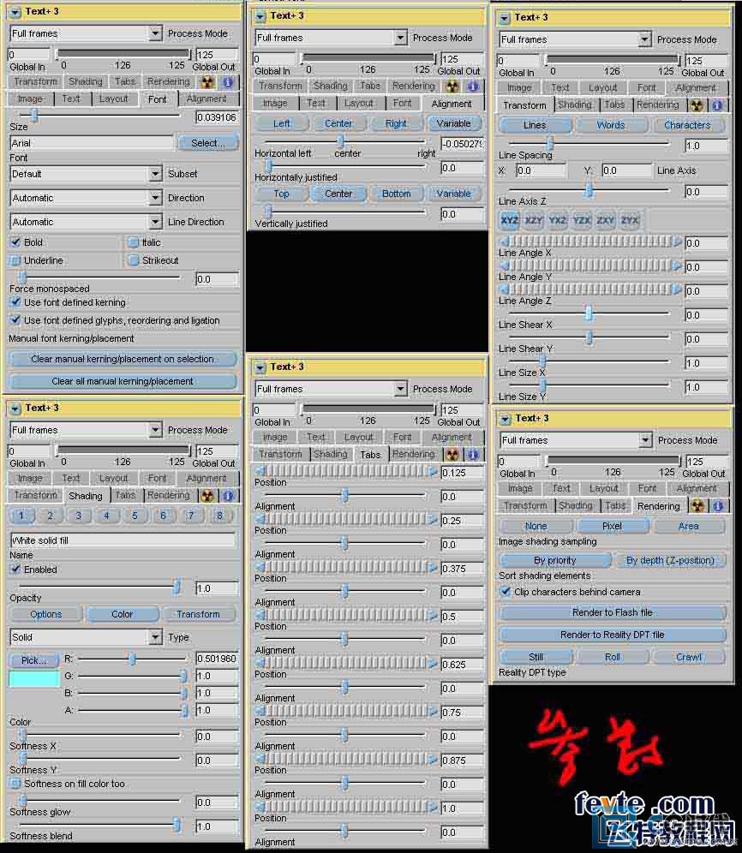The height and width of the screenshot is (853, 742).
Task: Enable the Italic checkbox
Action: pyautogui.click(x=134, y=242)
